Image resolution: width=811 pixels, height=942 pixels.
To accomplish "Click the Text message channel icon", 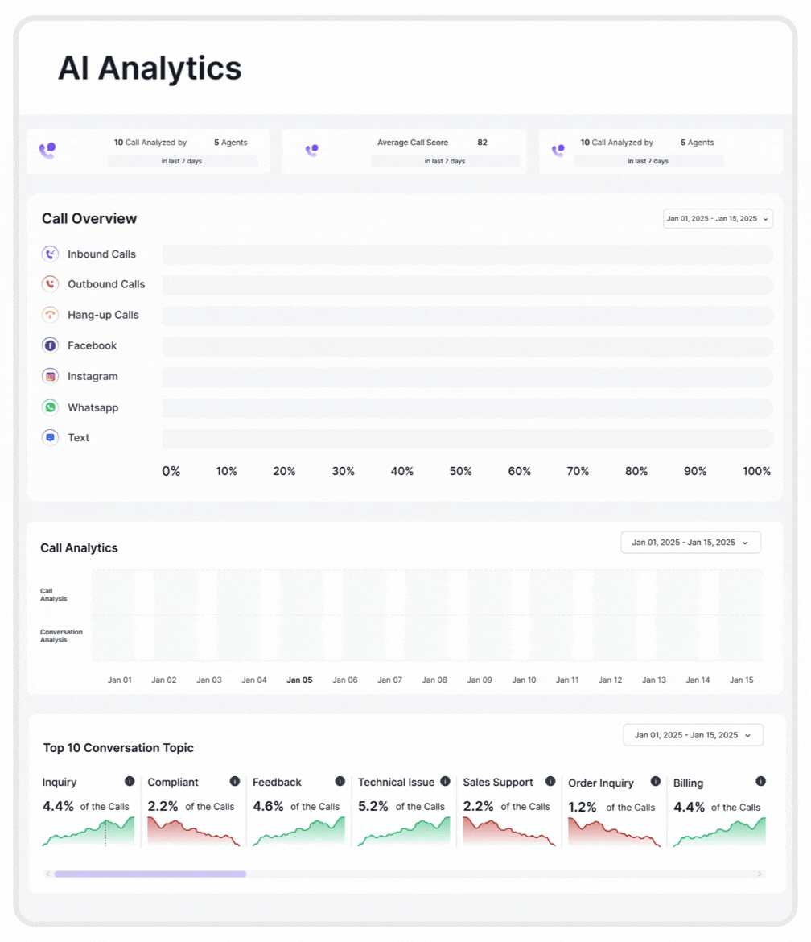I will [x=50, y=437].
